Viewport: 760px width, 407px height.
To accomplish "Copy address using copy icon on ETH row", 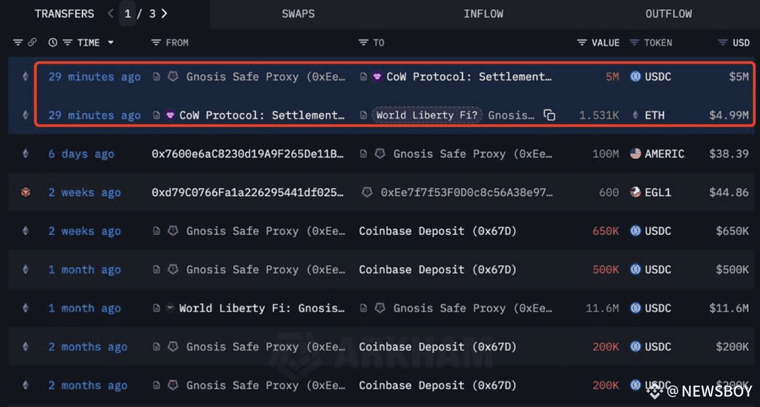I will click(x=549, y=115).
